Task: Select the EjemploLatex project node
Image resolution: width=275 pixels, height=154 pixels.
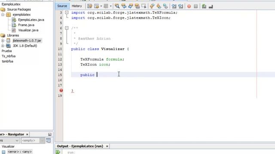Action: pos(11,4)
